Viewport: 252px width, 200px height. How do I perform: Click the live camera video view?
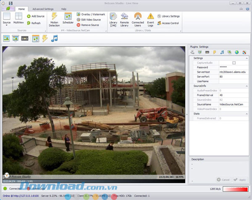pyautogui.click(x=94, y=115)
